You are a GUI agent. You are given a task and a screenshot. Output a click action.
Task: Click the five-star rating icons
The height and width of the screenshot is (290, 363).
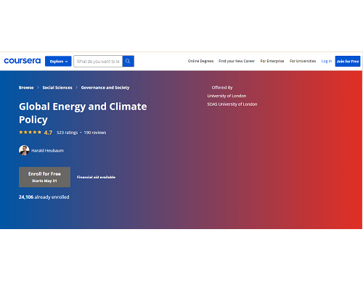30,132
